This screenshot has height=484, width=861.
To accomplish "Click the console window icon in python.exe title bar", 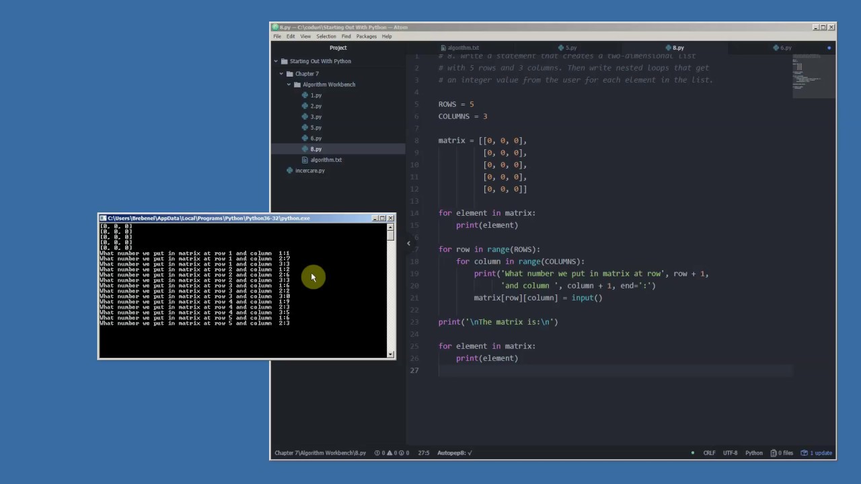I will click(x=103, y=218).
